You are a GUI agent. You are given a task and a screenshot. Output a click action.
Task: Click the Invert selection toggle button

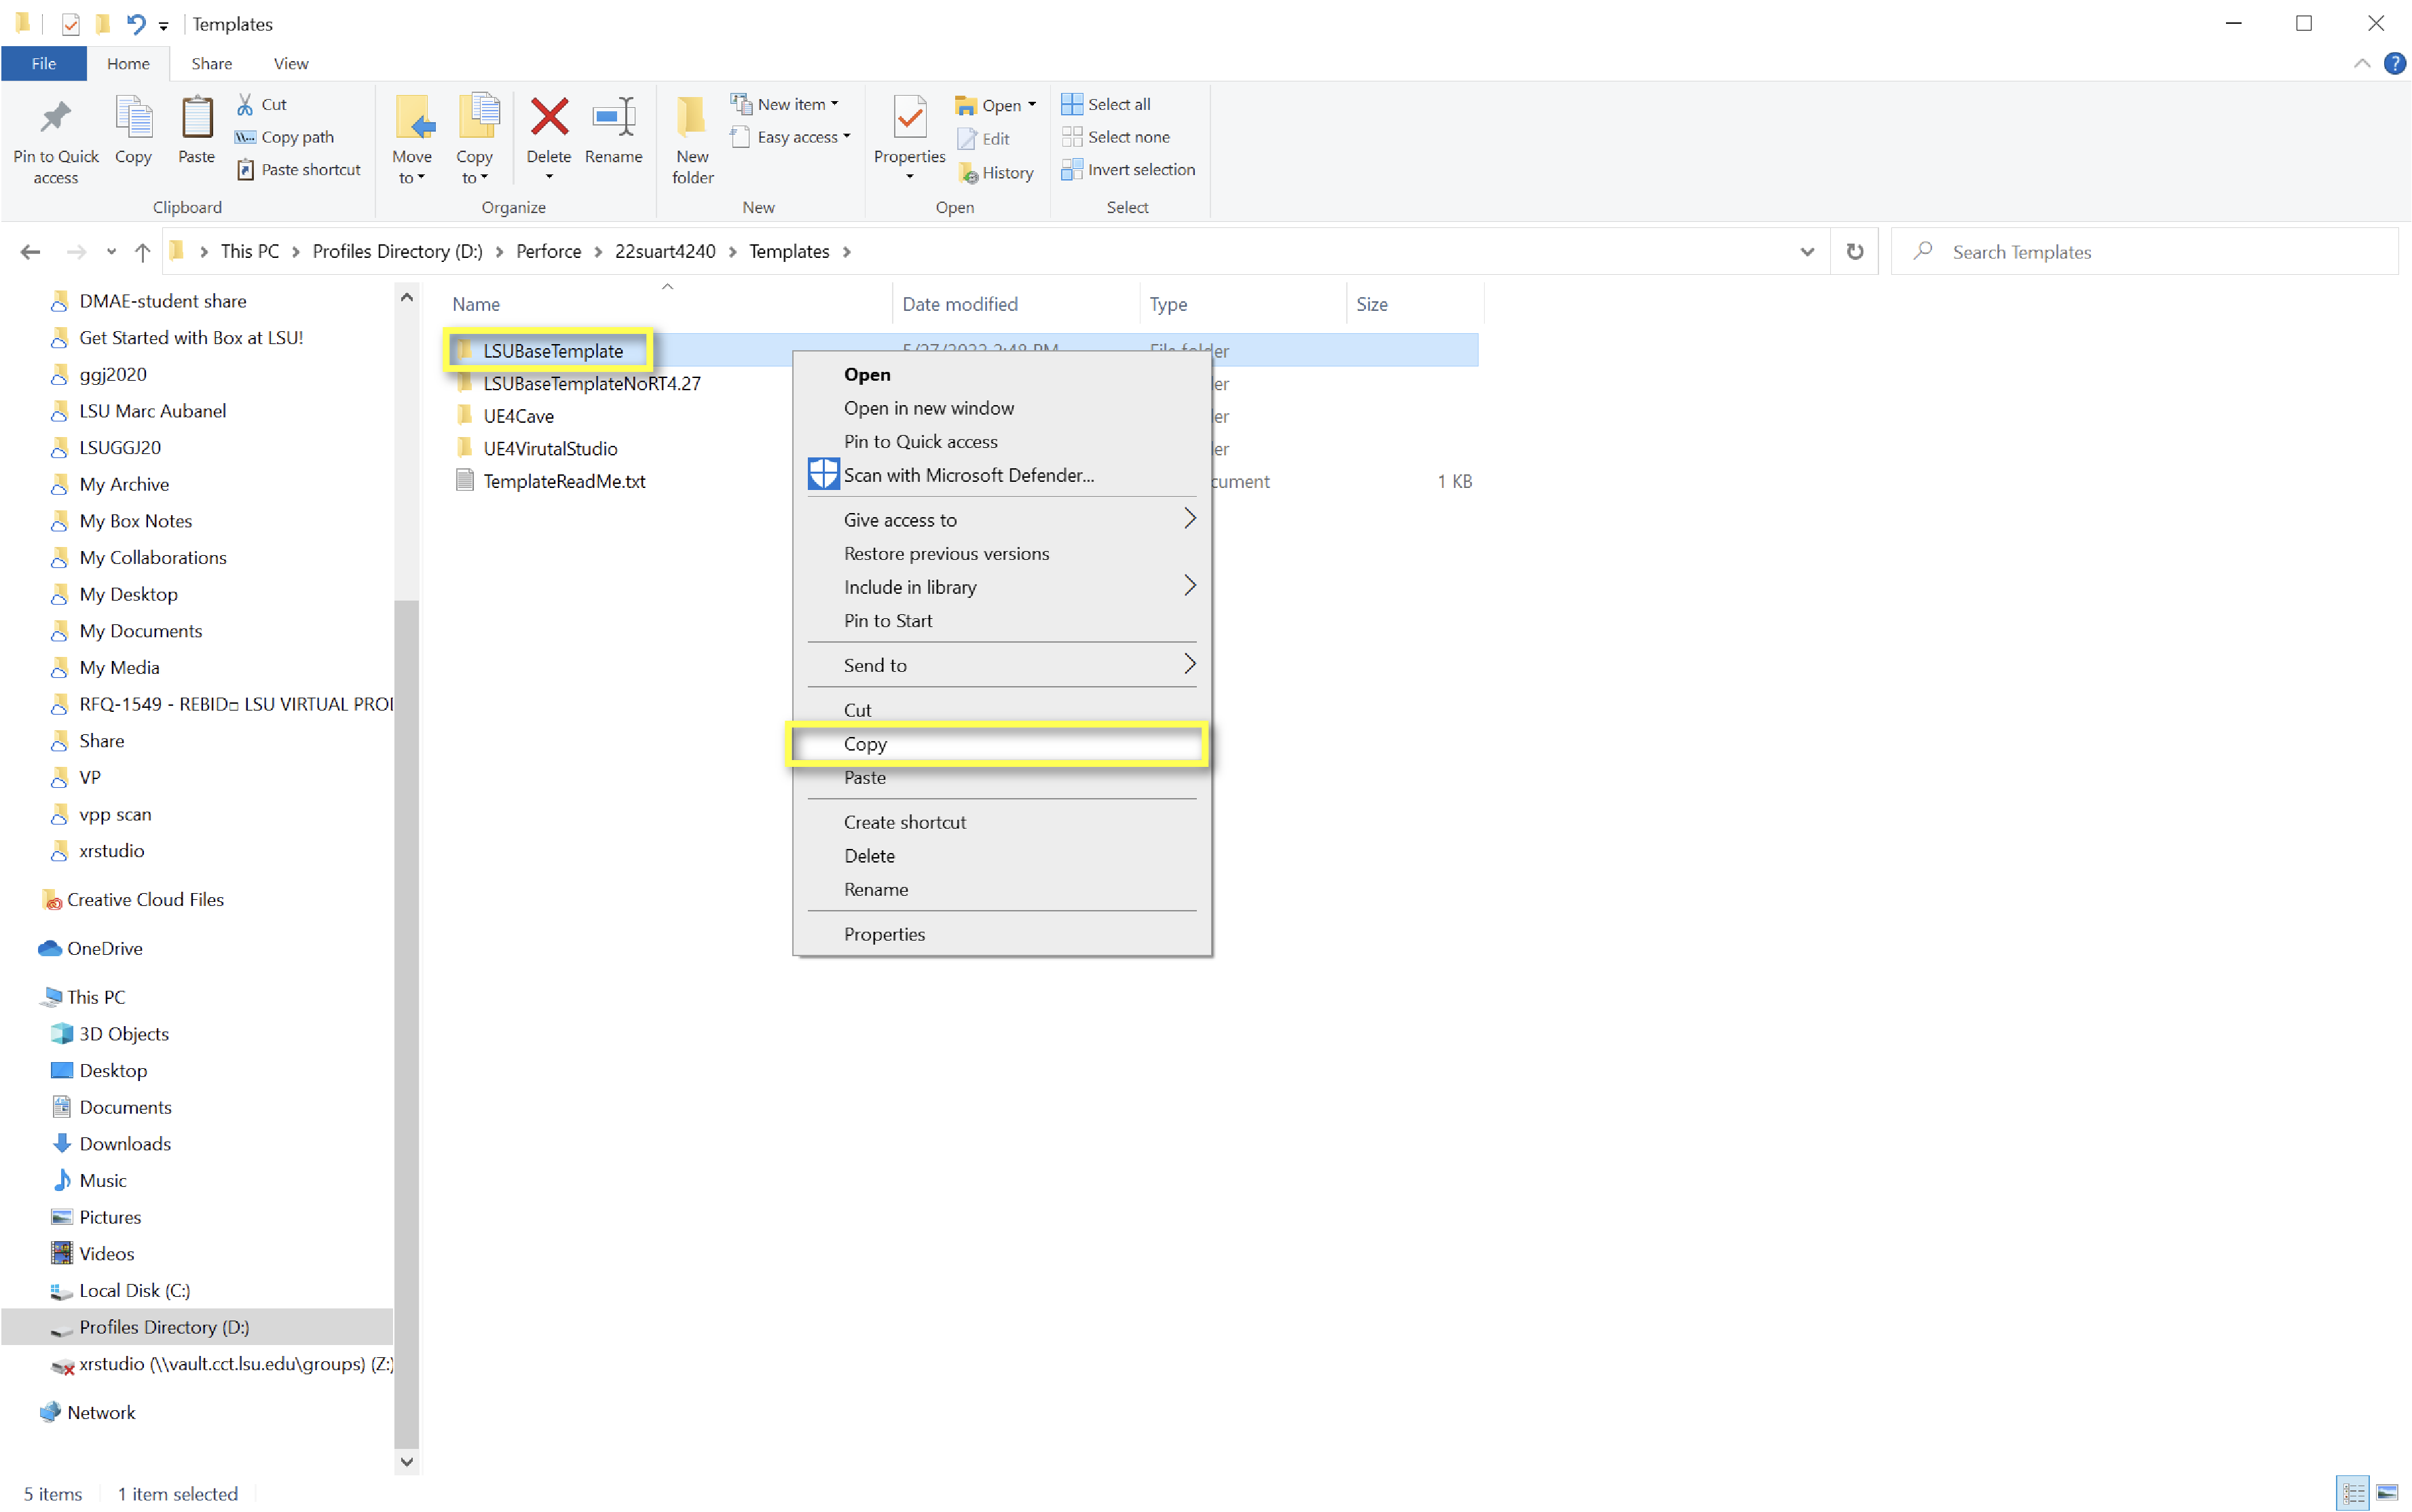[1127, 169]
